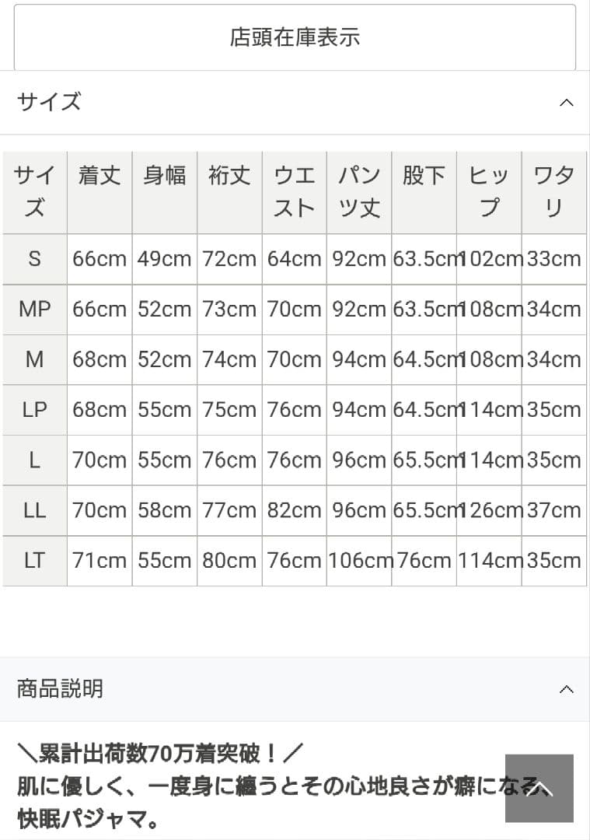Select the L size row

coord(34,460)
